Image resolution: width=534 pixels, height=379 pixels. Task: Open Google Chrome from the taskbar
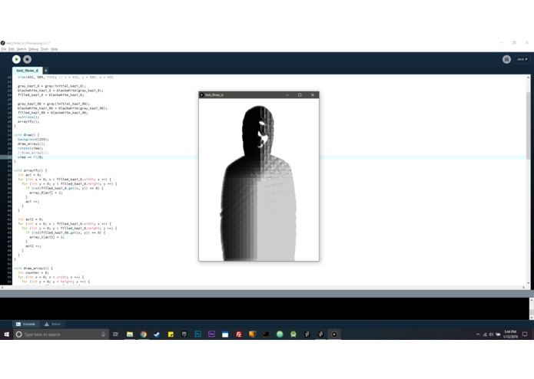tap(144, 335)
